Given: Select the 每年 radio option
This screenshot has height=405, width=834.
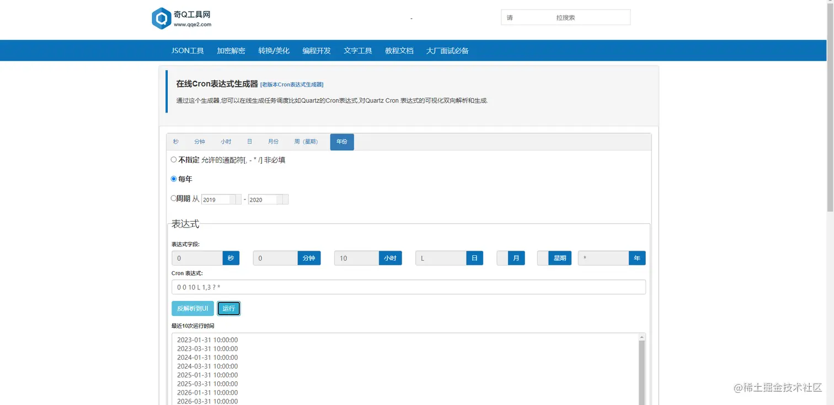Looking at the screenshot, I should (x=174, y=179).
